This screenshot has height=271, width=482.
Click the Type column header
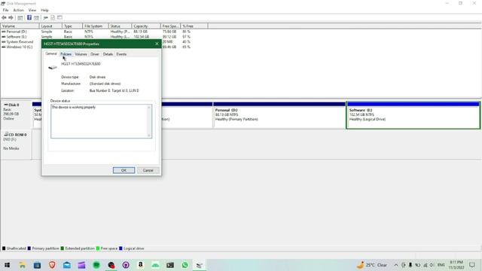click(72, 26)
